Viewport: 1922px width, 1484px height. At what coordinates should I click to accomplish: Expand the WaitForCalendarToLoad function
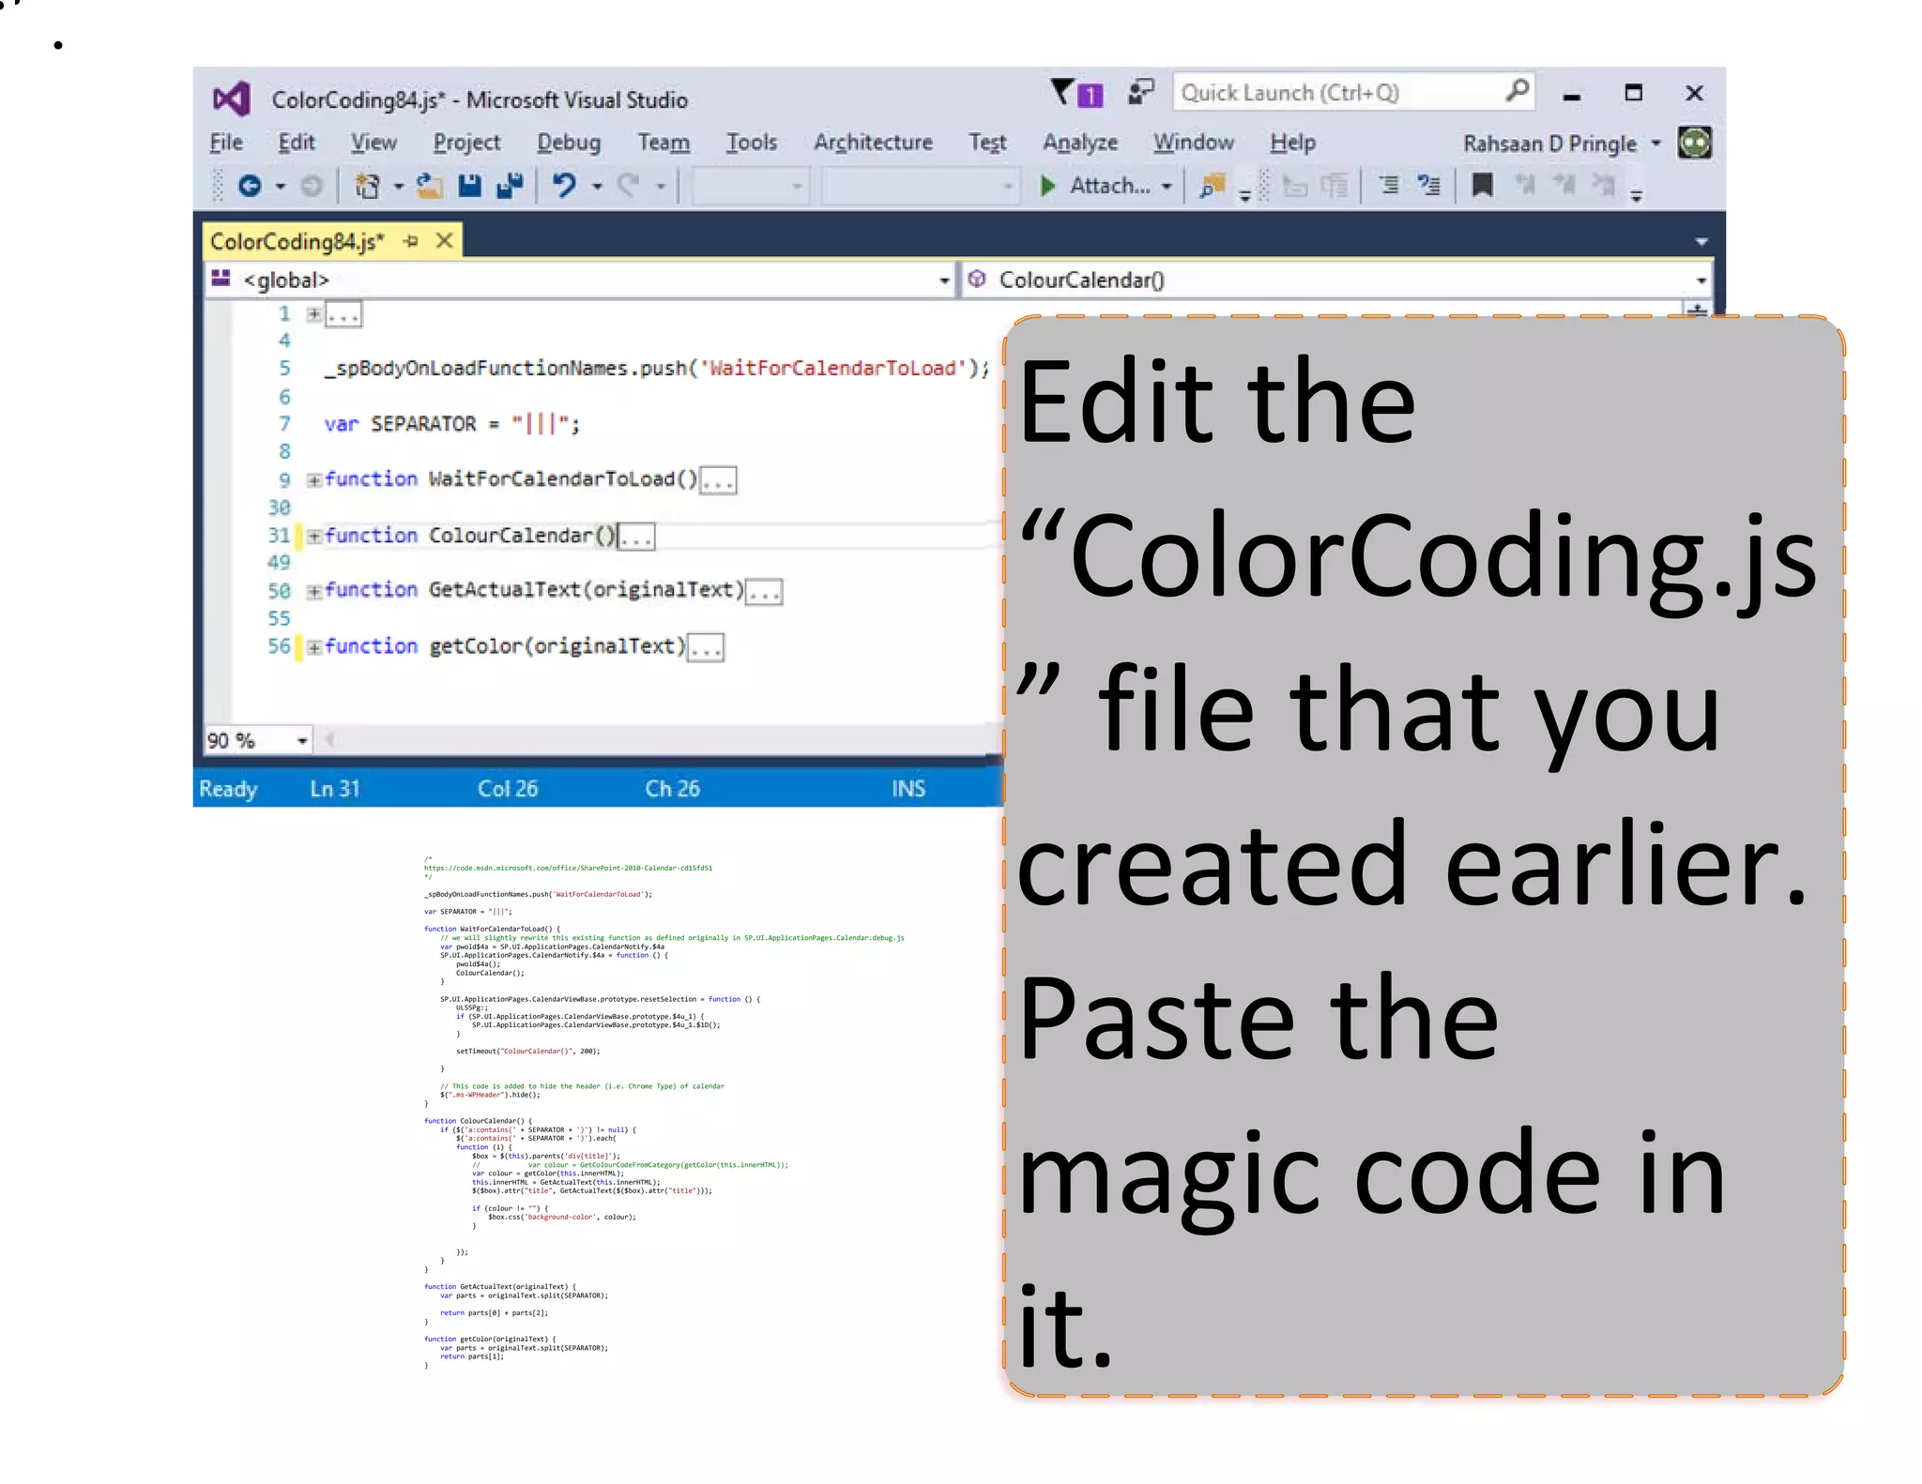[x=314, y=480]
